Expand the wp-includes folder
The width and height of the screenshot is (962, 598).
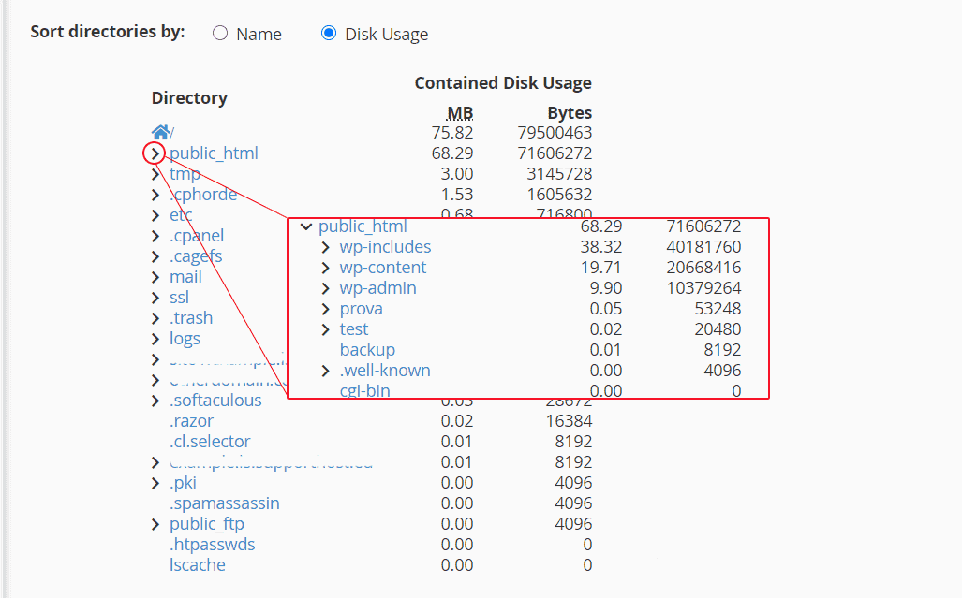325,246
